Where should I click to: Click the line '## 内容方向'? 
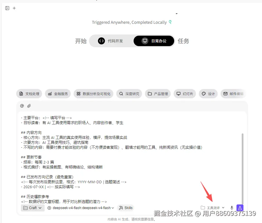(x=31, y=133)
